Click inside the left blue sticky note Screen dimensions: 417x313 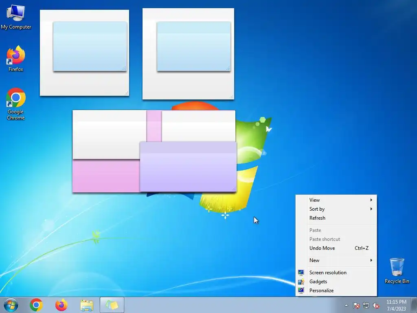tap(90, 52)
